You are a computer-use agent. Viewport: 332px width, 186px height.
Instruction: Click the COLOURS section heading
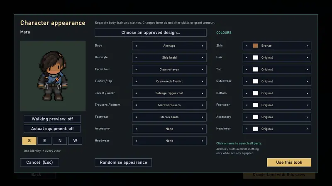(224, 33)
